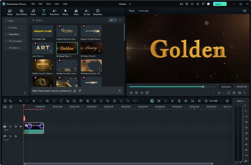This screenshot has width=251, height=165.
Task: Dismiss the search results feedback bar
Action: coord(120,91)
